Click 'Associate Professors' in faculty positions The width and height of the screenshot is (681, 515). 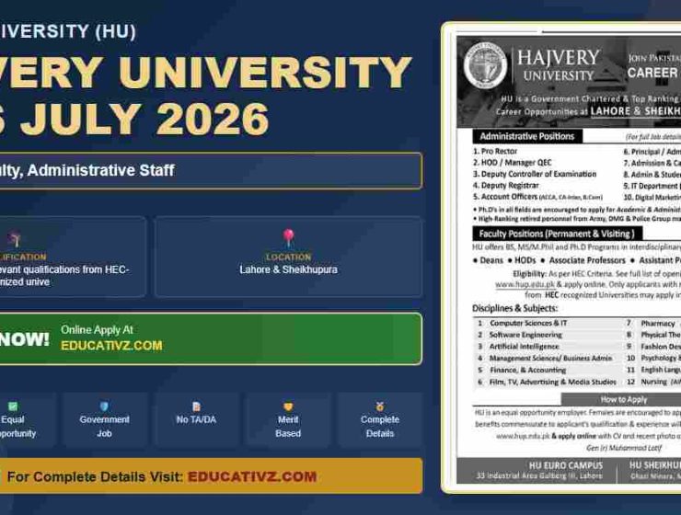[x=587, y=260]
